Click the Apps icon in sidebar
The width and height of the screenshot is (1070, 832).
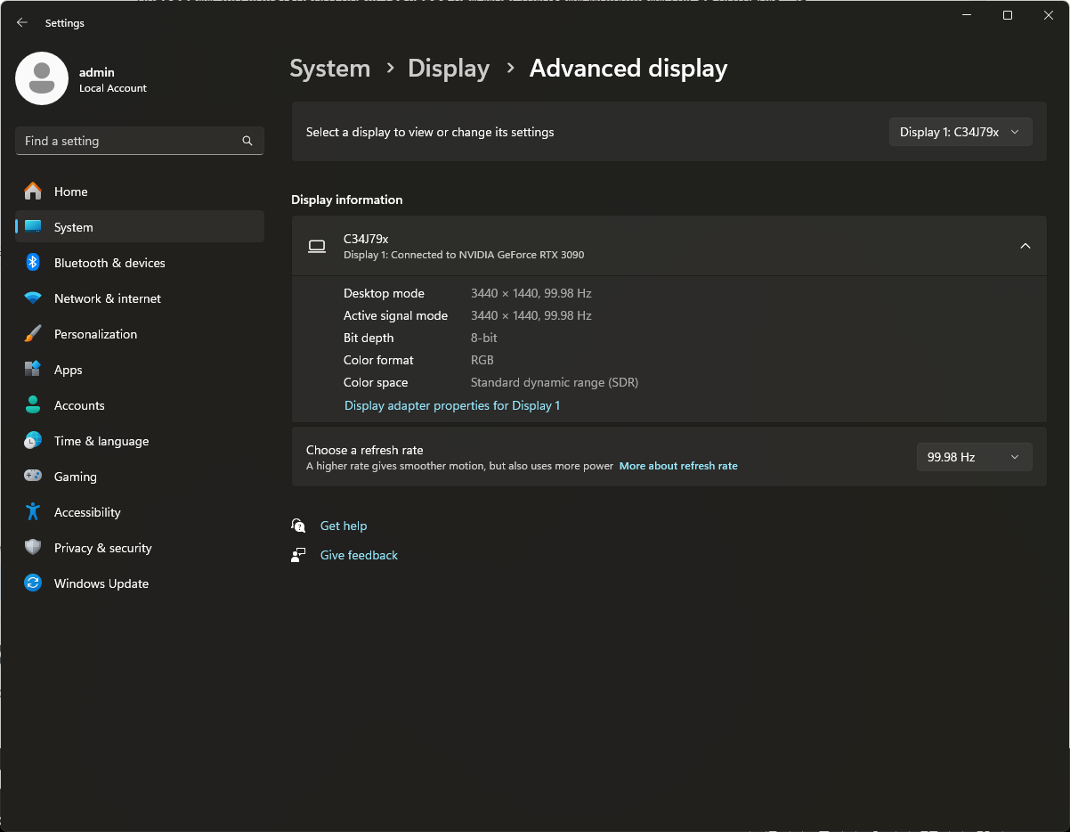click(x=33, y=370)
